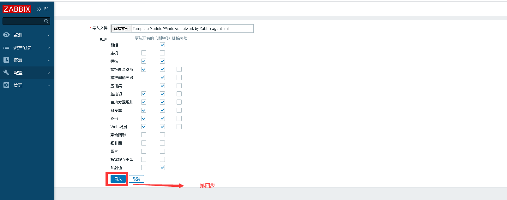Enable 应用集 delete-missing checkbox
Viewport: 507px width, 200px height.
point(179,86)
